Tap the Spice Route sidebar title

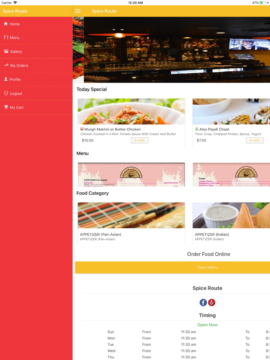pos(15,11)
